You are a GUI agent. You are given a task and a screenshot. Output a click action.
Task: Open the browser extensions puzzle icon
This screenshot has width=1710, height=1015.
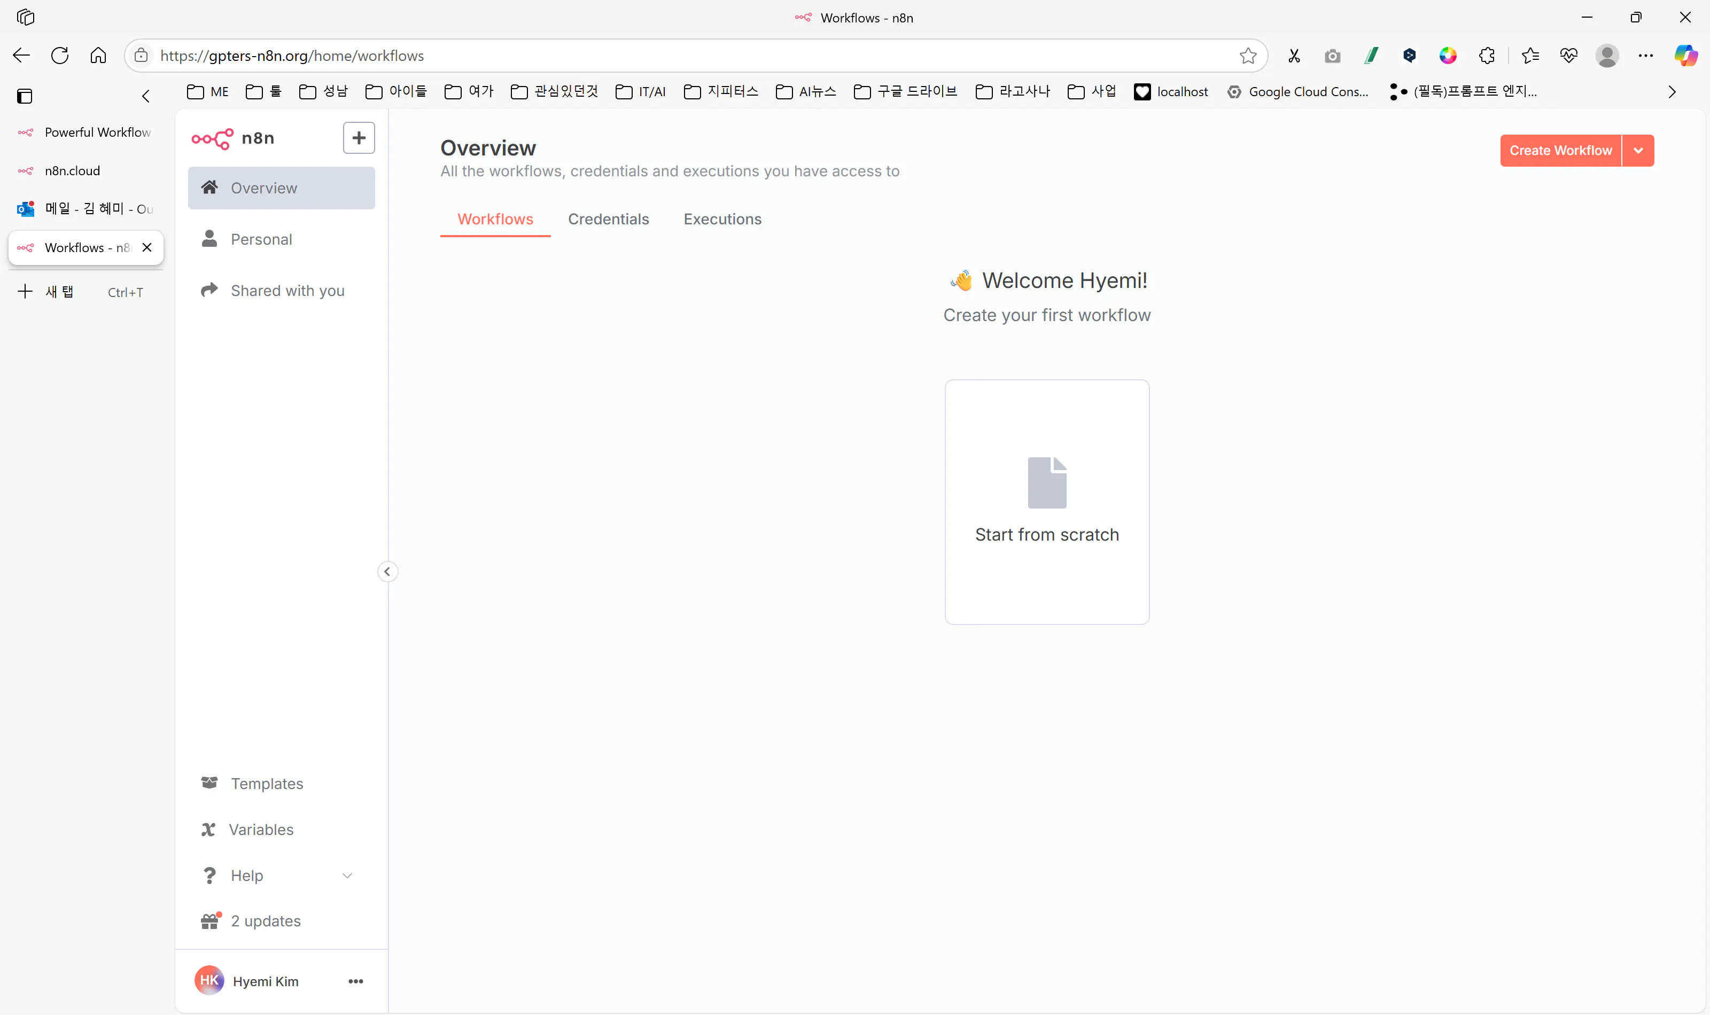[x=1486, y=56]
